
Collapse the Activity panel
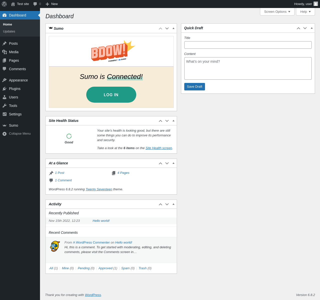pyautogui.click(x=173, y=204)
